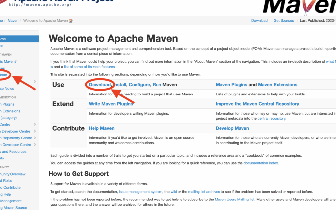
Task: Open the Develop Maven link
Action: coord(232,128)
